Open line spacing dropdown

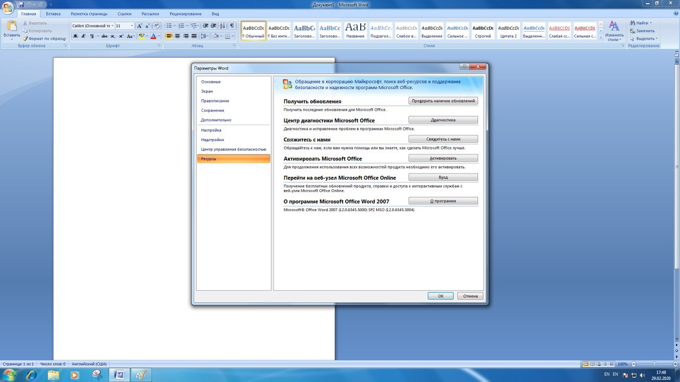[205, 36]
